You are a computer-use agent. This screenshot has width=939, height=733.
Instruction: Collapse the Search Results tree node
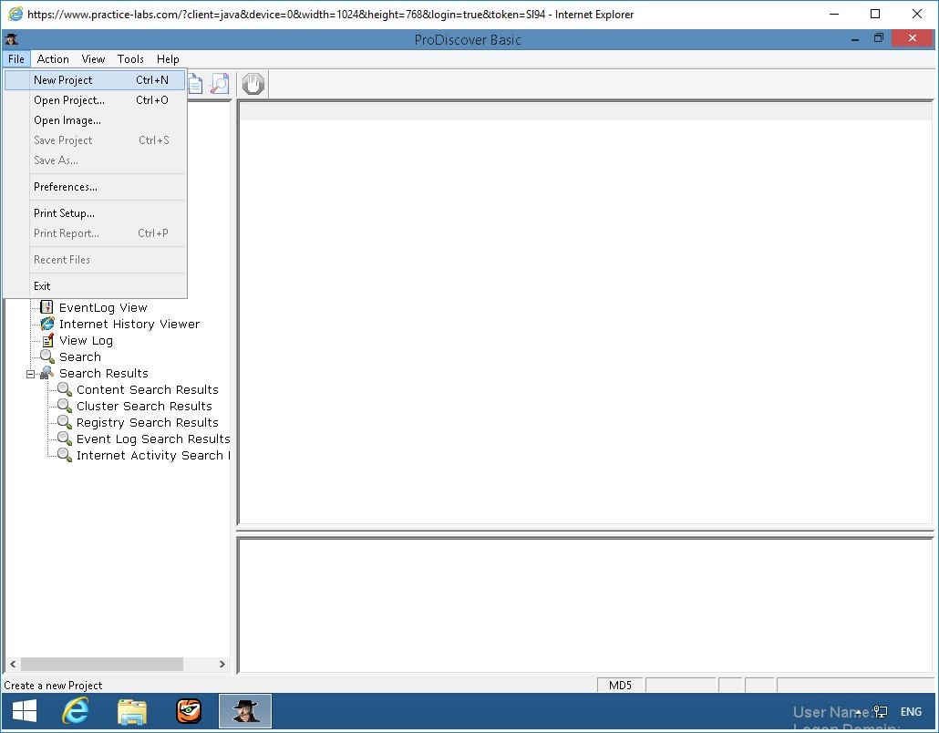tap(31, 375)
